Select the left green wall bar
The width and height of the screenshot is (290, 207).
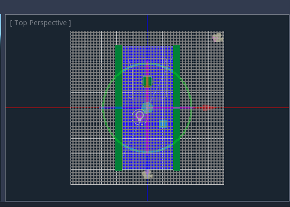pyautogui.click(x=119, y=108)
